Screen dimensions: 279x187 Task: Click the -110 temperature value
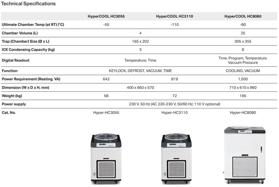click(174, 25)
